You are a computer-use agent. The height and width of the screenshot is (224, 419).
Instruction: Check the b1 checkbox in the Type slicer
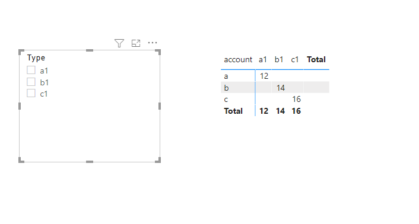click(31, 82)
